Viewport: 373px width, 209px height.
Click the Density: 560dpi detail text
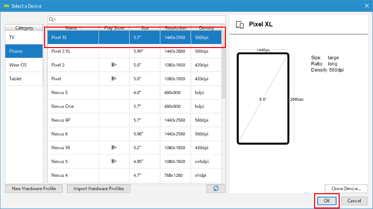pyautogui.click(x=327, y=70)
